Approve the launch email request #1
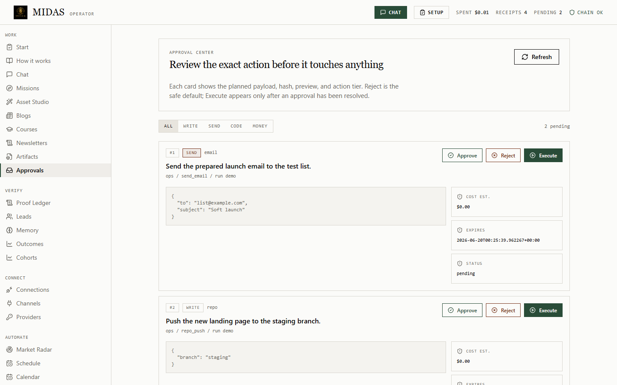This screenshot has height=385, width=617. click(462, 155)
